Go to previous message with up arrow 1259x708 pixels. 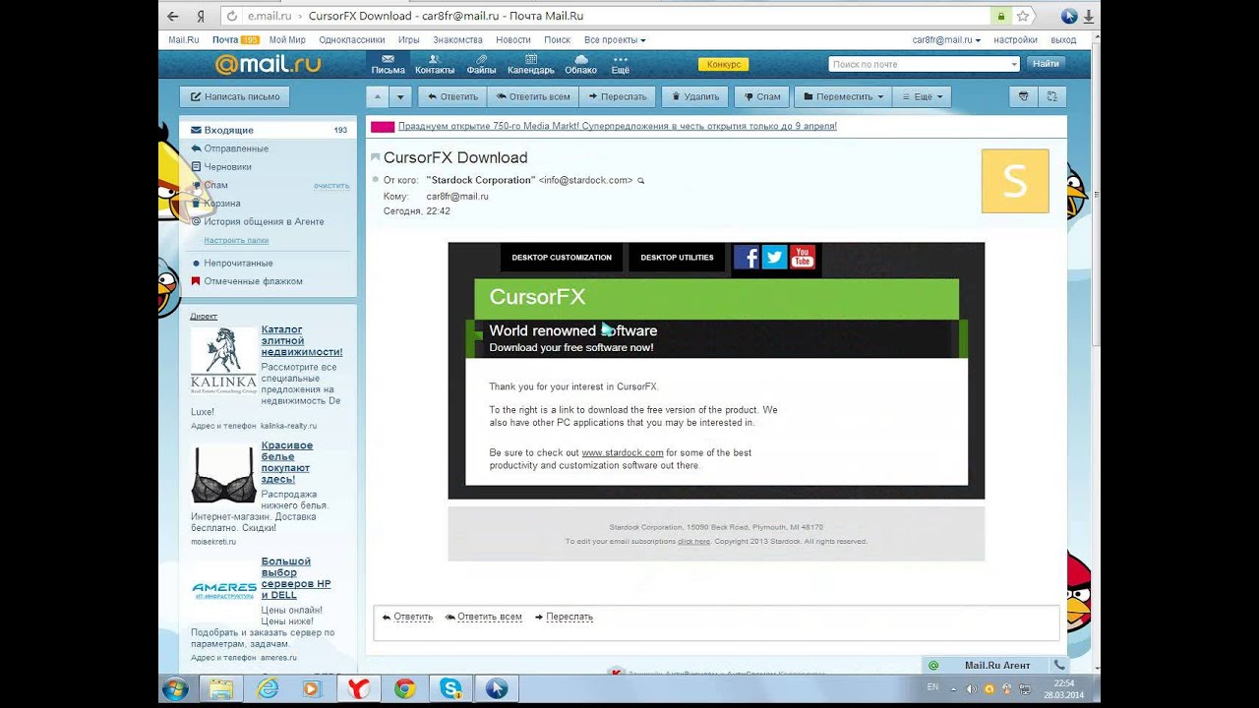click(x=378, y=96)
